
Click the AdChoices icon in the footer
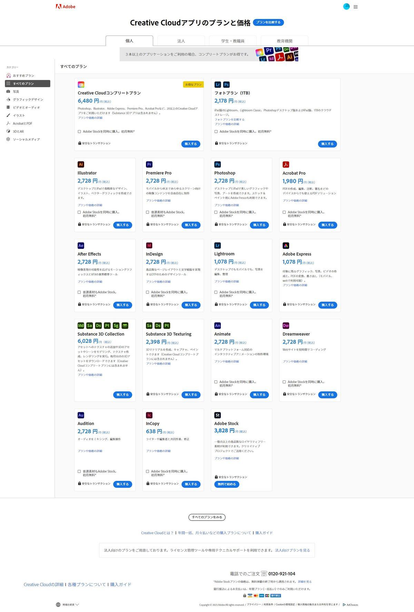[344, 605]
